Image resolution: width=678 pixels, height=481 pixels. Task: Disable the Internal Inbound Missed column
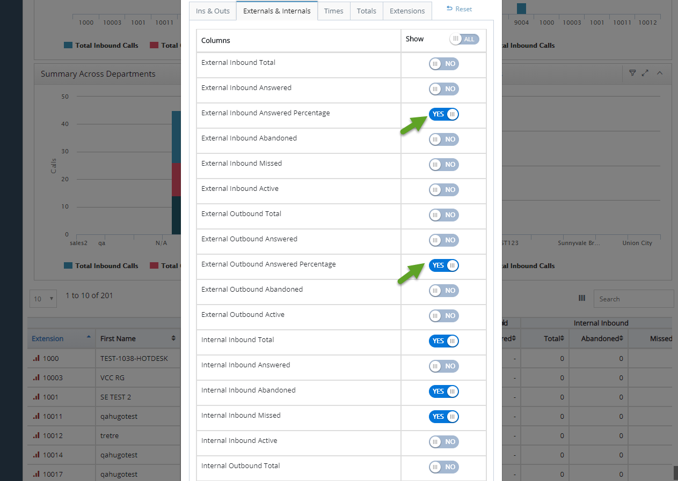click(444, 417)
